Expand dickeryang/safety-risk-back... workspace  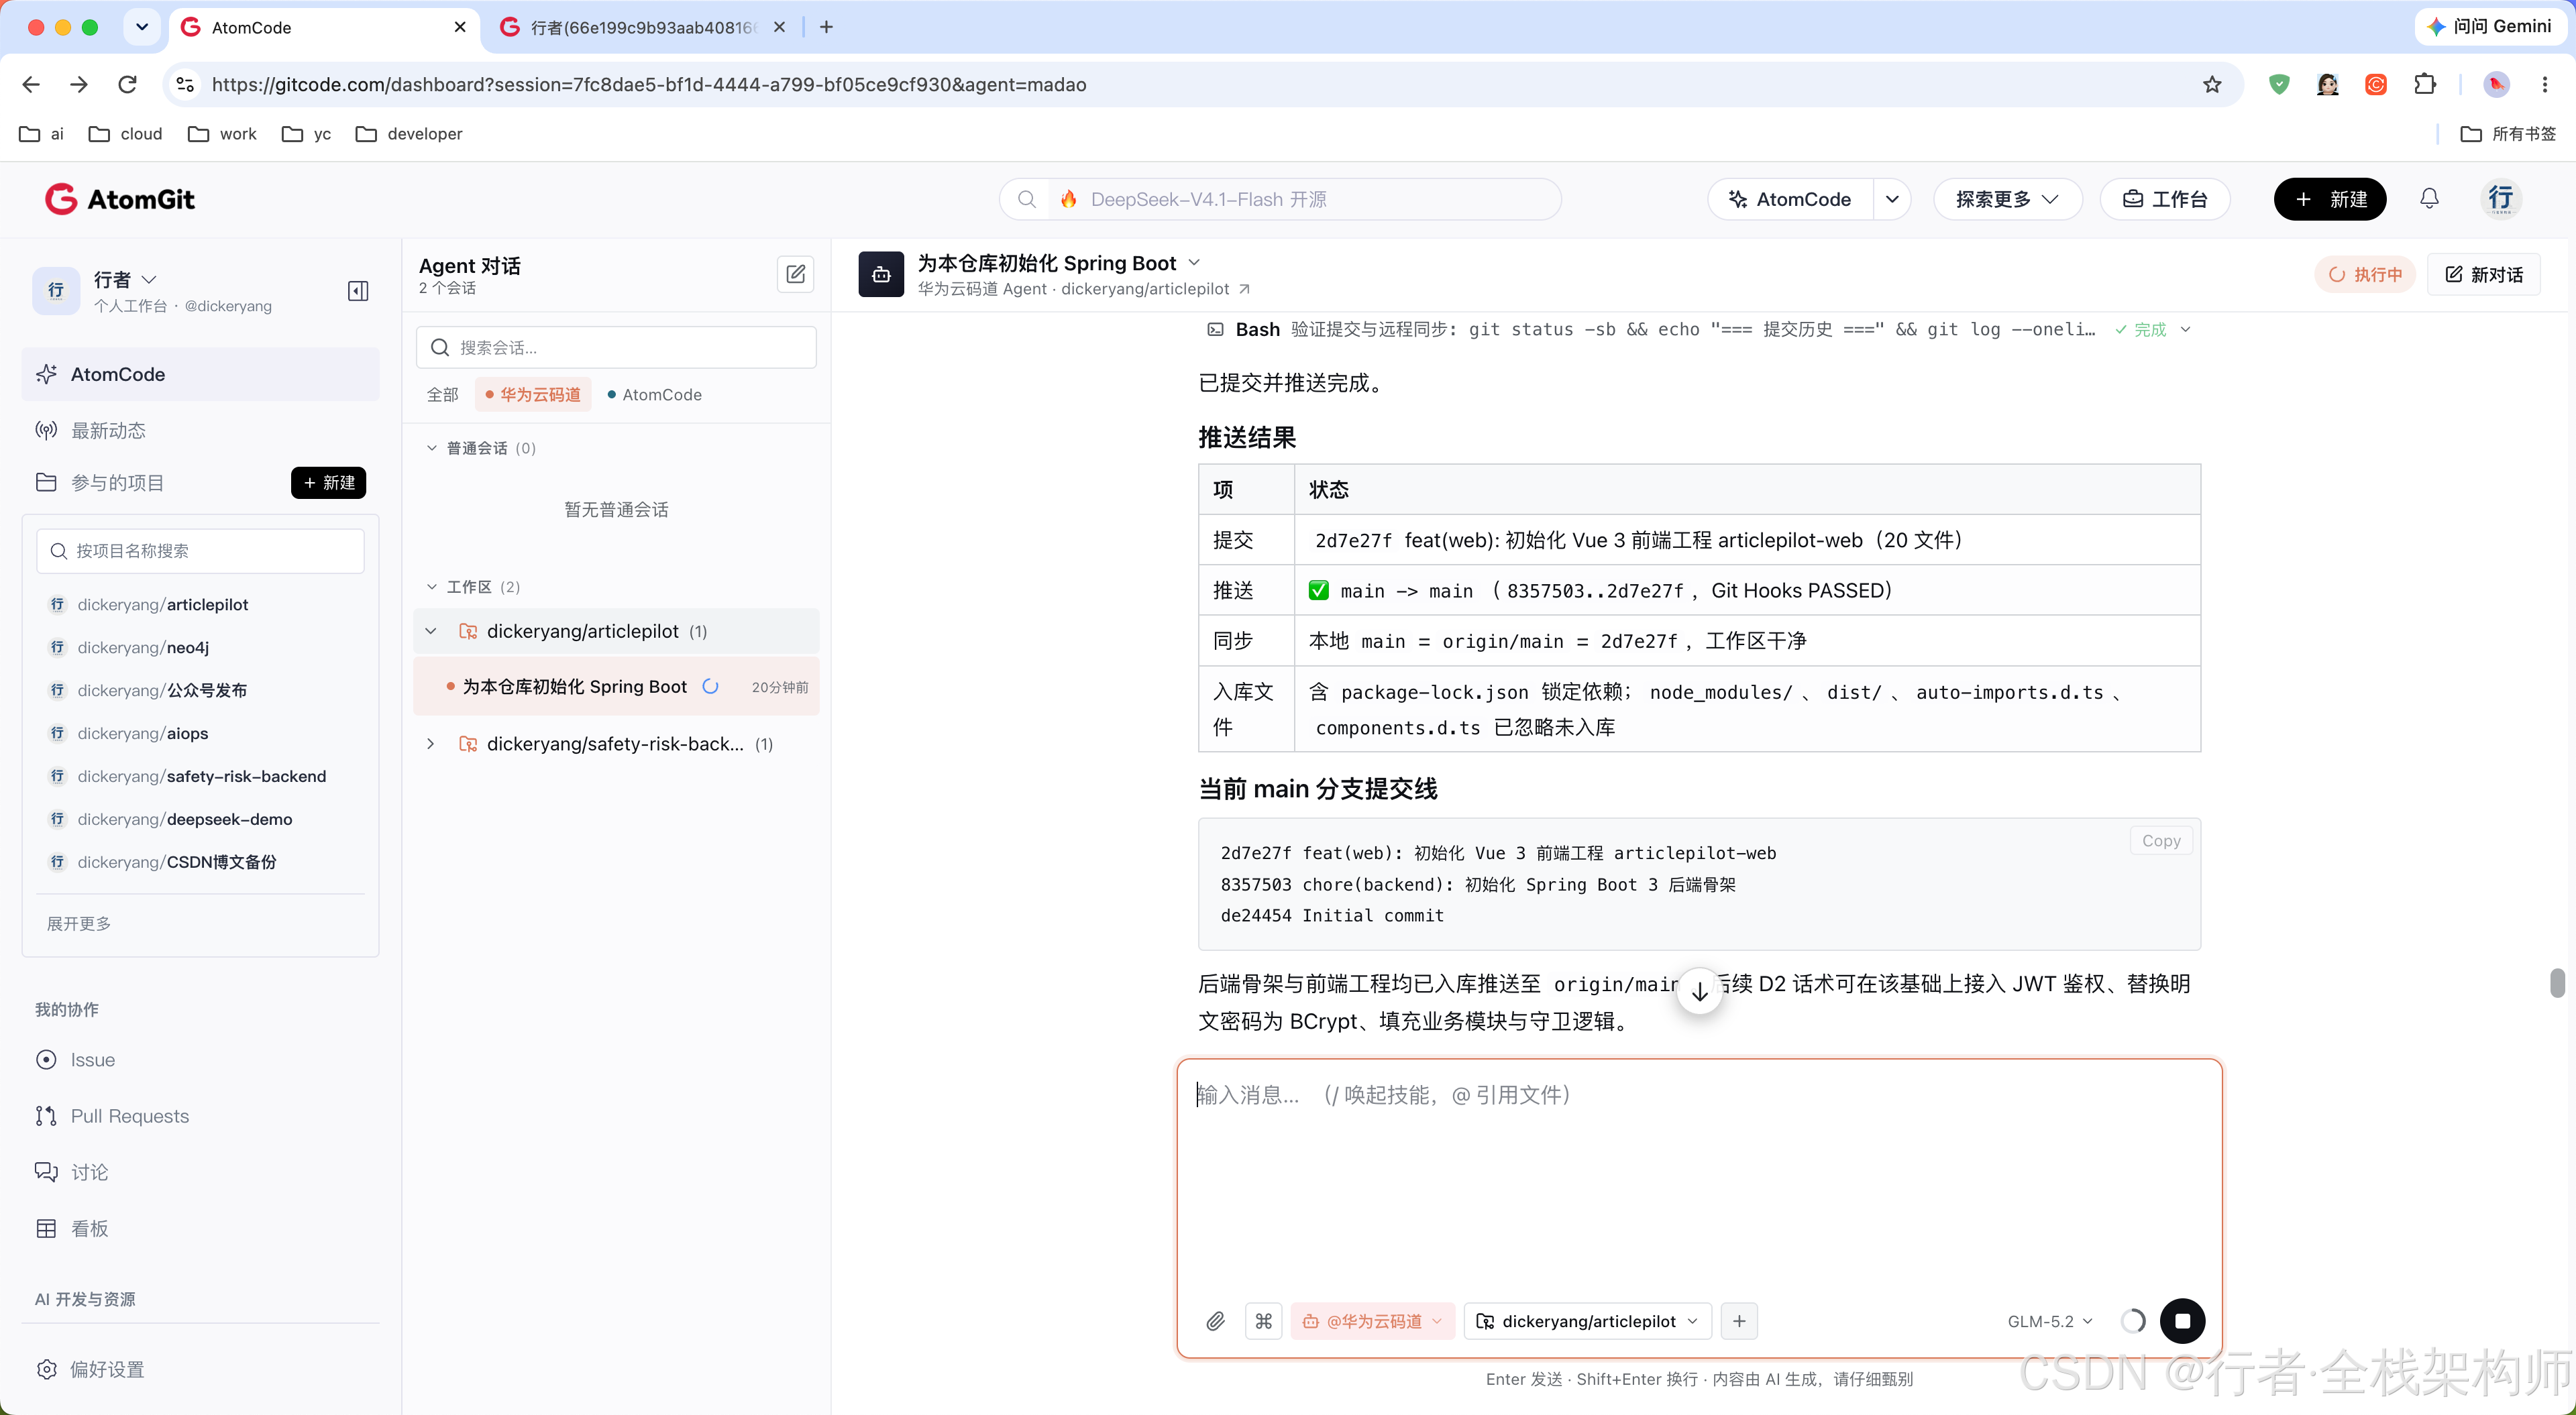[431, 744]
